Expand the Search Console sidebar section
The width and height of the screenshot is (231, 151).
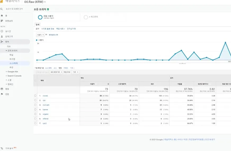click(x=6, y=76)
